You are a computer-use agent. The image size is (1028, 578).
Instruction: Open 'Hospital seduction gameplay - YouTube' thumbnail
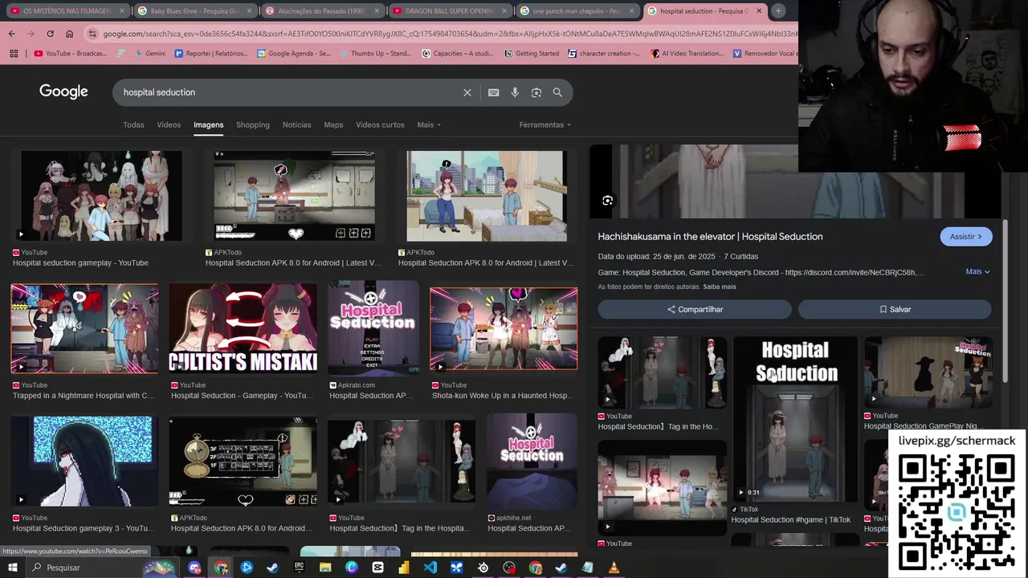click(101, 196)
